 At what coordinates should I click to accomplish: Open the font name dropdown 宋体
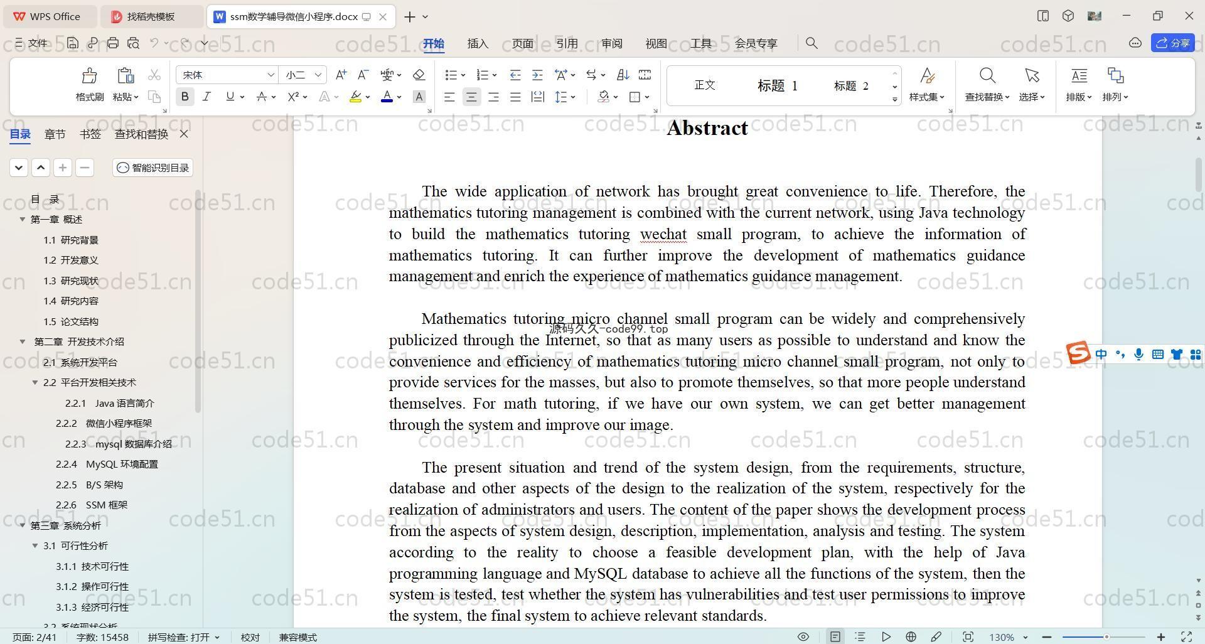click(x=270, y=75)
